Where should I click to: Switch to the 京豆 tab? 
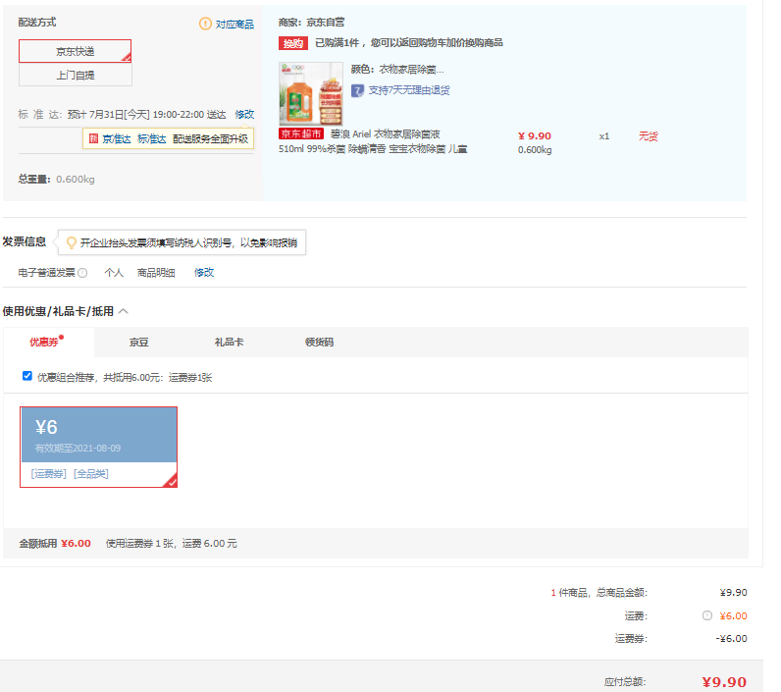139,343
